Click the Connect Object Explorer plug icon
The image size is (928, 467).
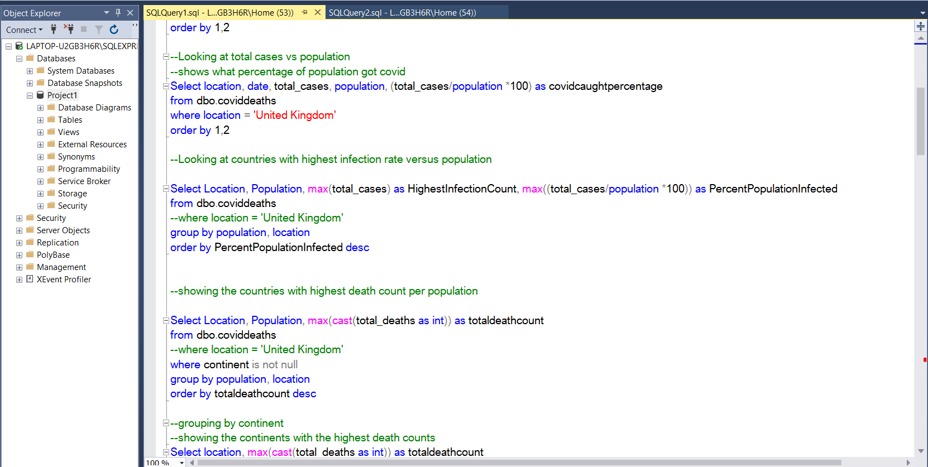point(54,29)
